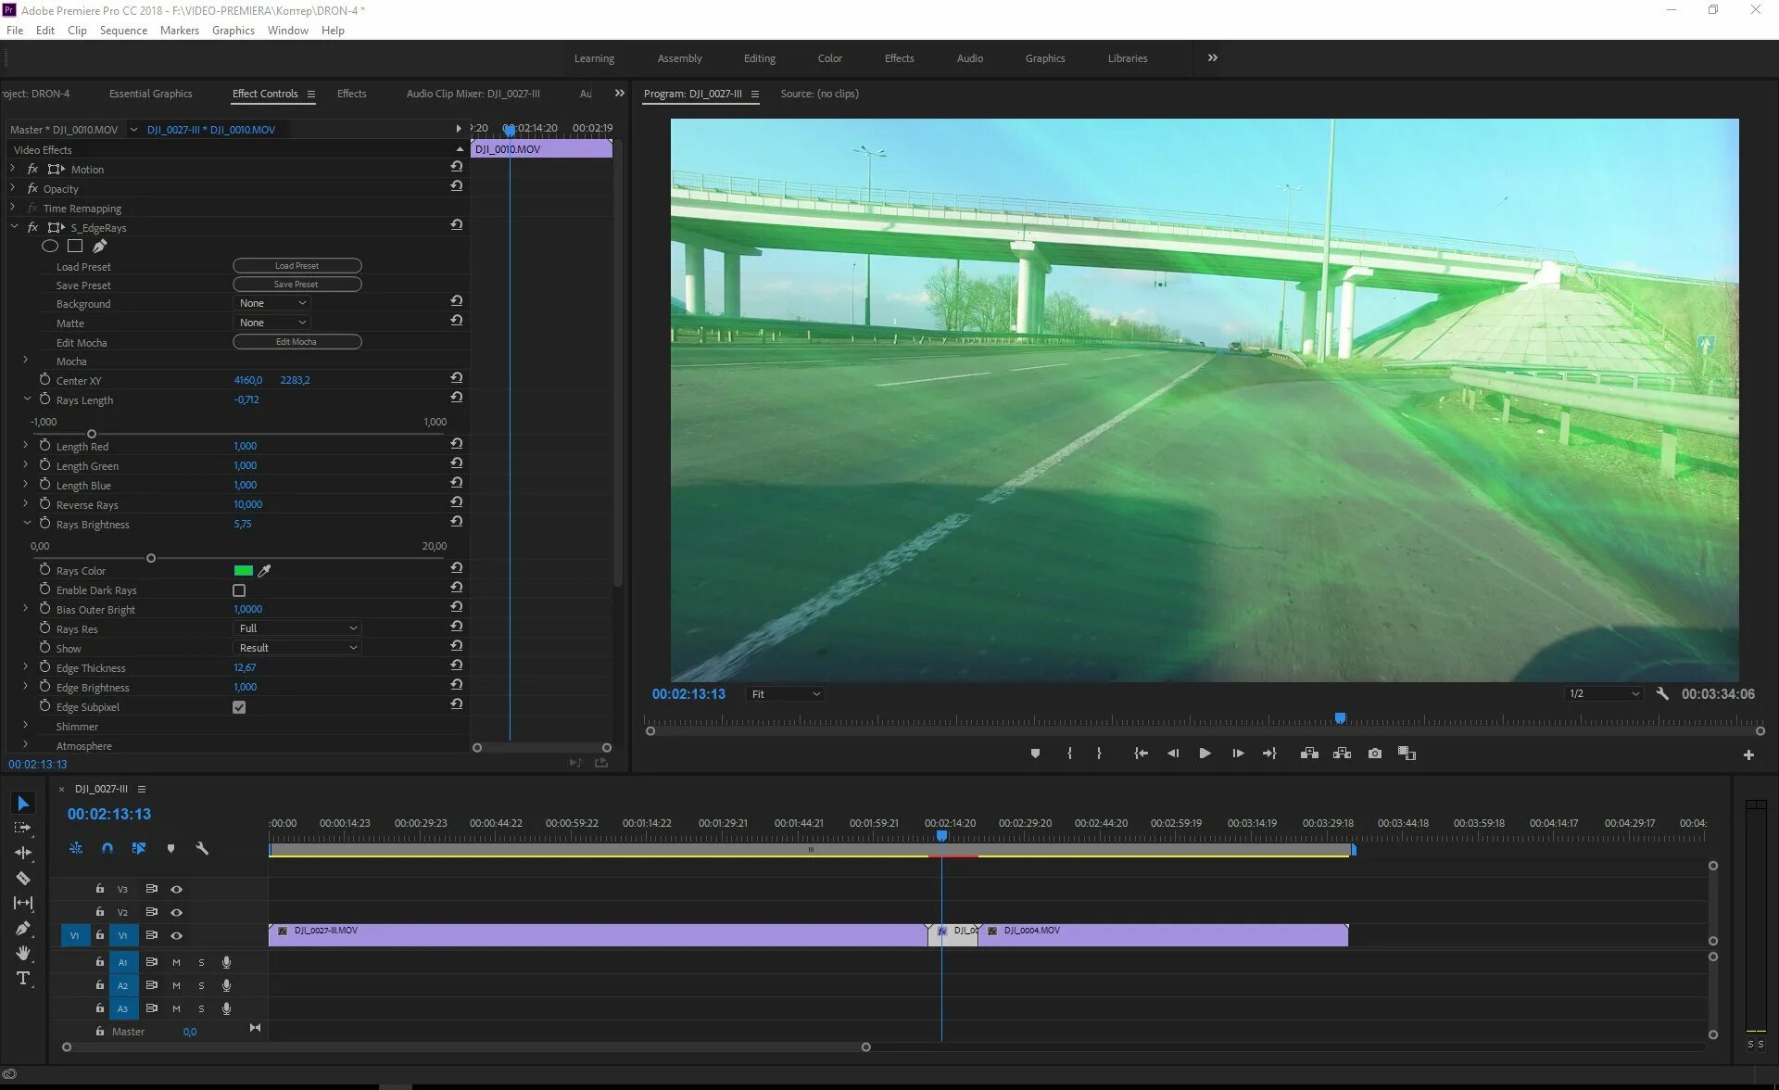
Task: Open the Sequence menu
Action: pyautogui.click(x=123, y=31)
